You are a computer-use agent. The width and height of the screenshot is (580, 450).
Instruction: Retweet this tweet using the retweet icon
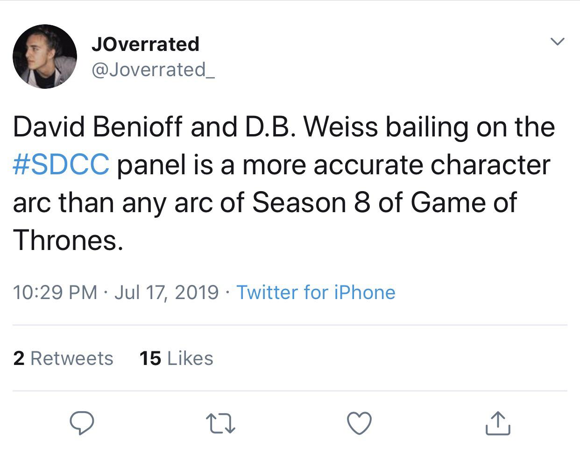tap(220, 423)
